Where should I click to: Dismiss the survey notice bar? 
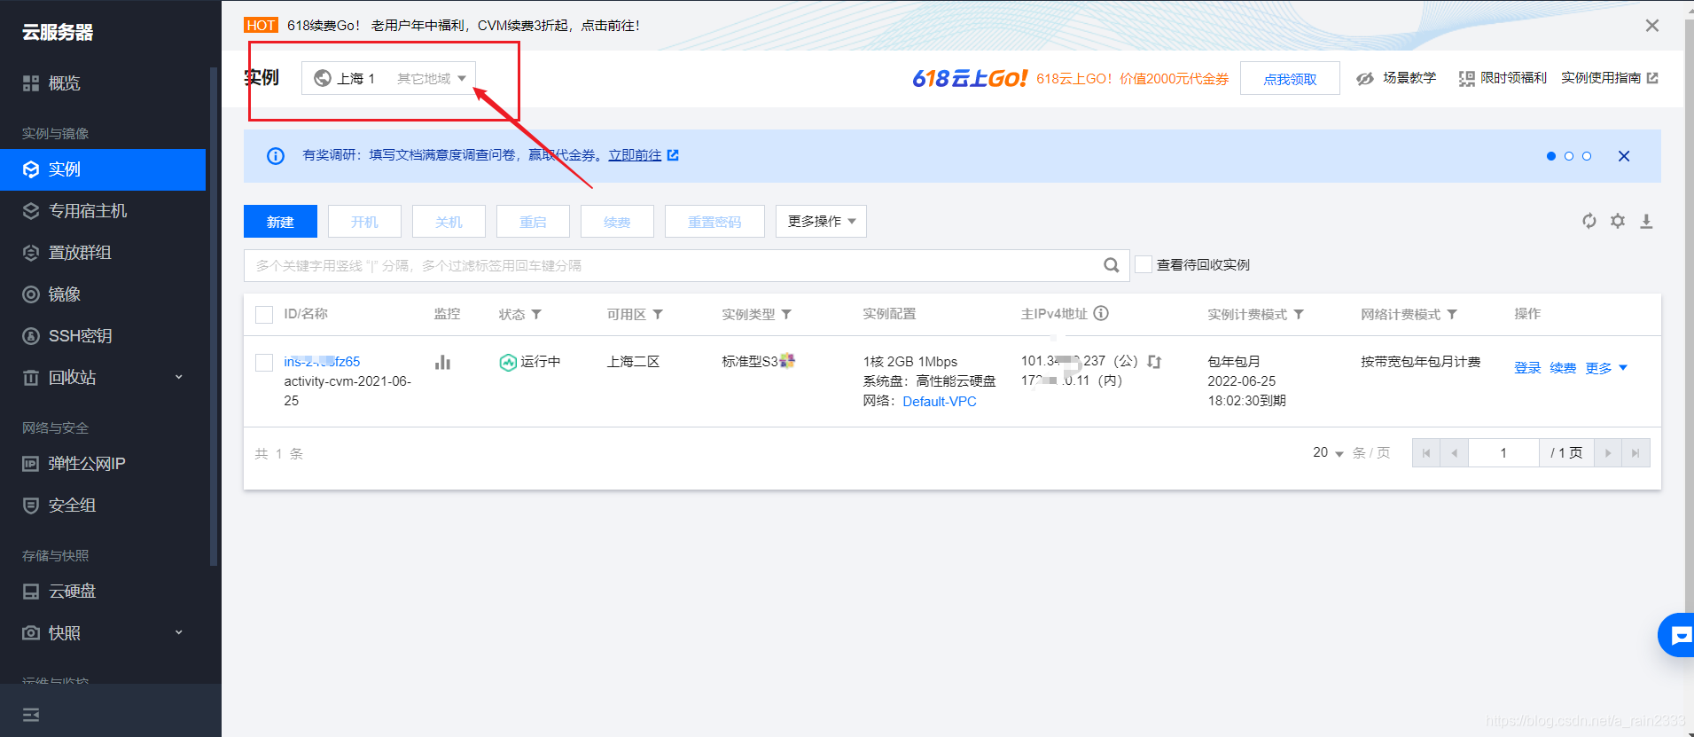tap(1624, 156)
